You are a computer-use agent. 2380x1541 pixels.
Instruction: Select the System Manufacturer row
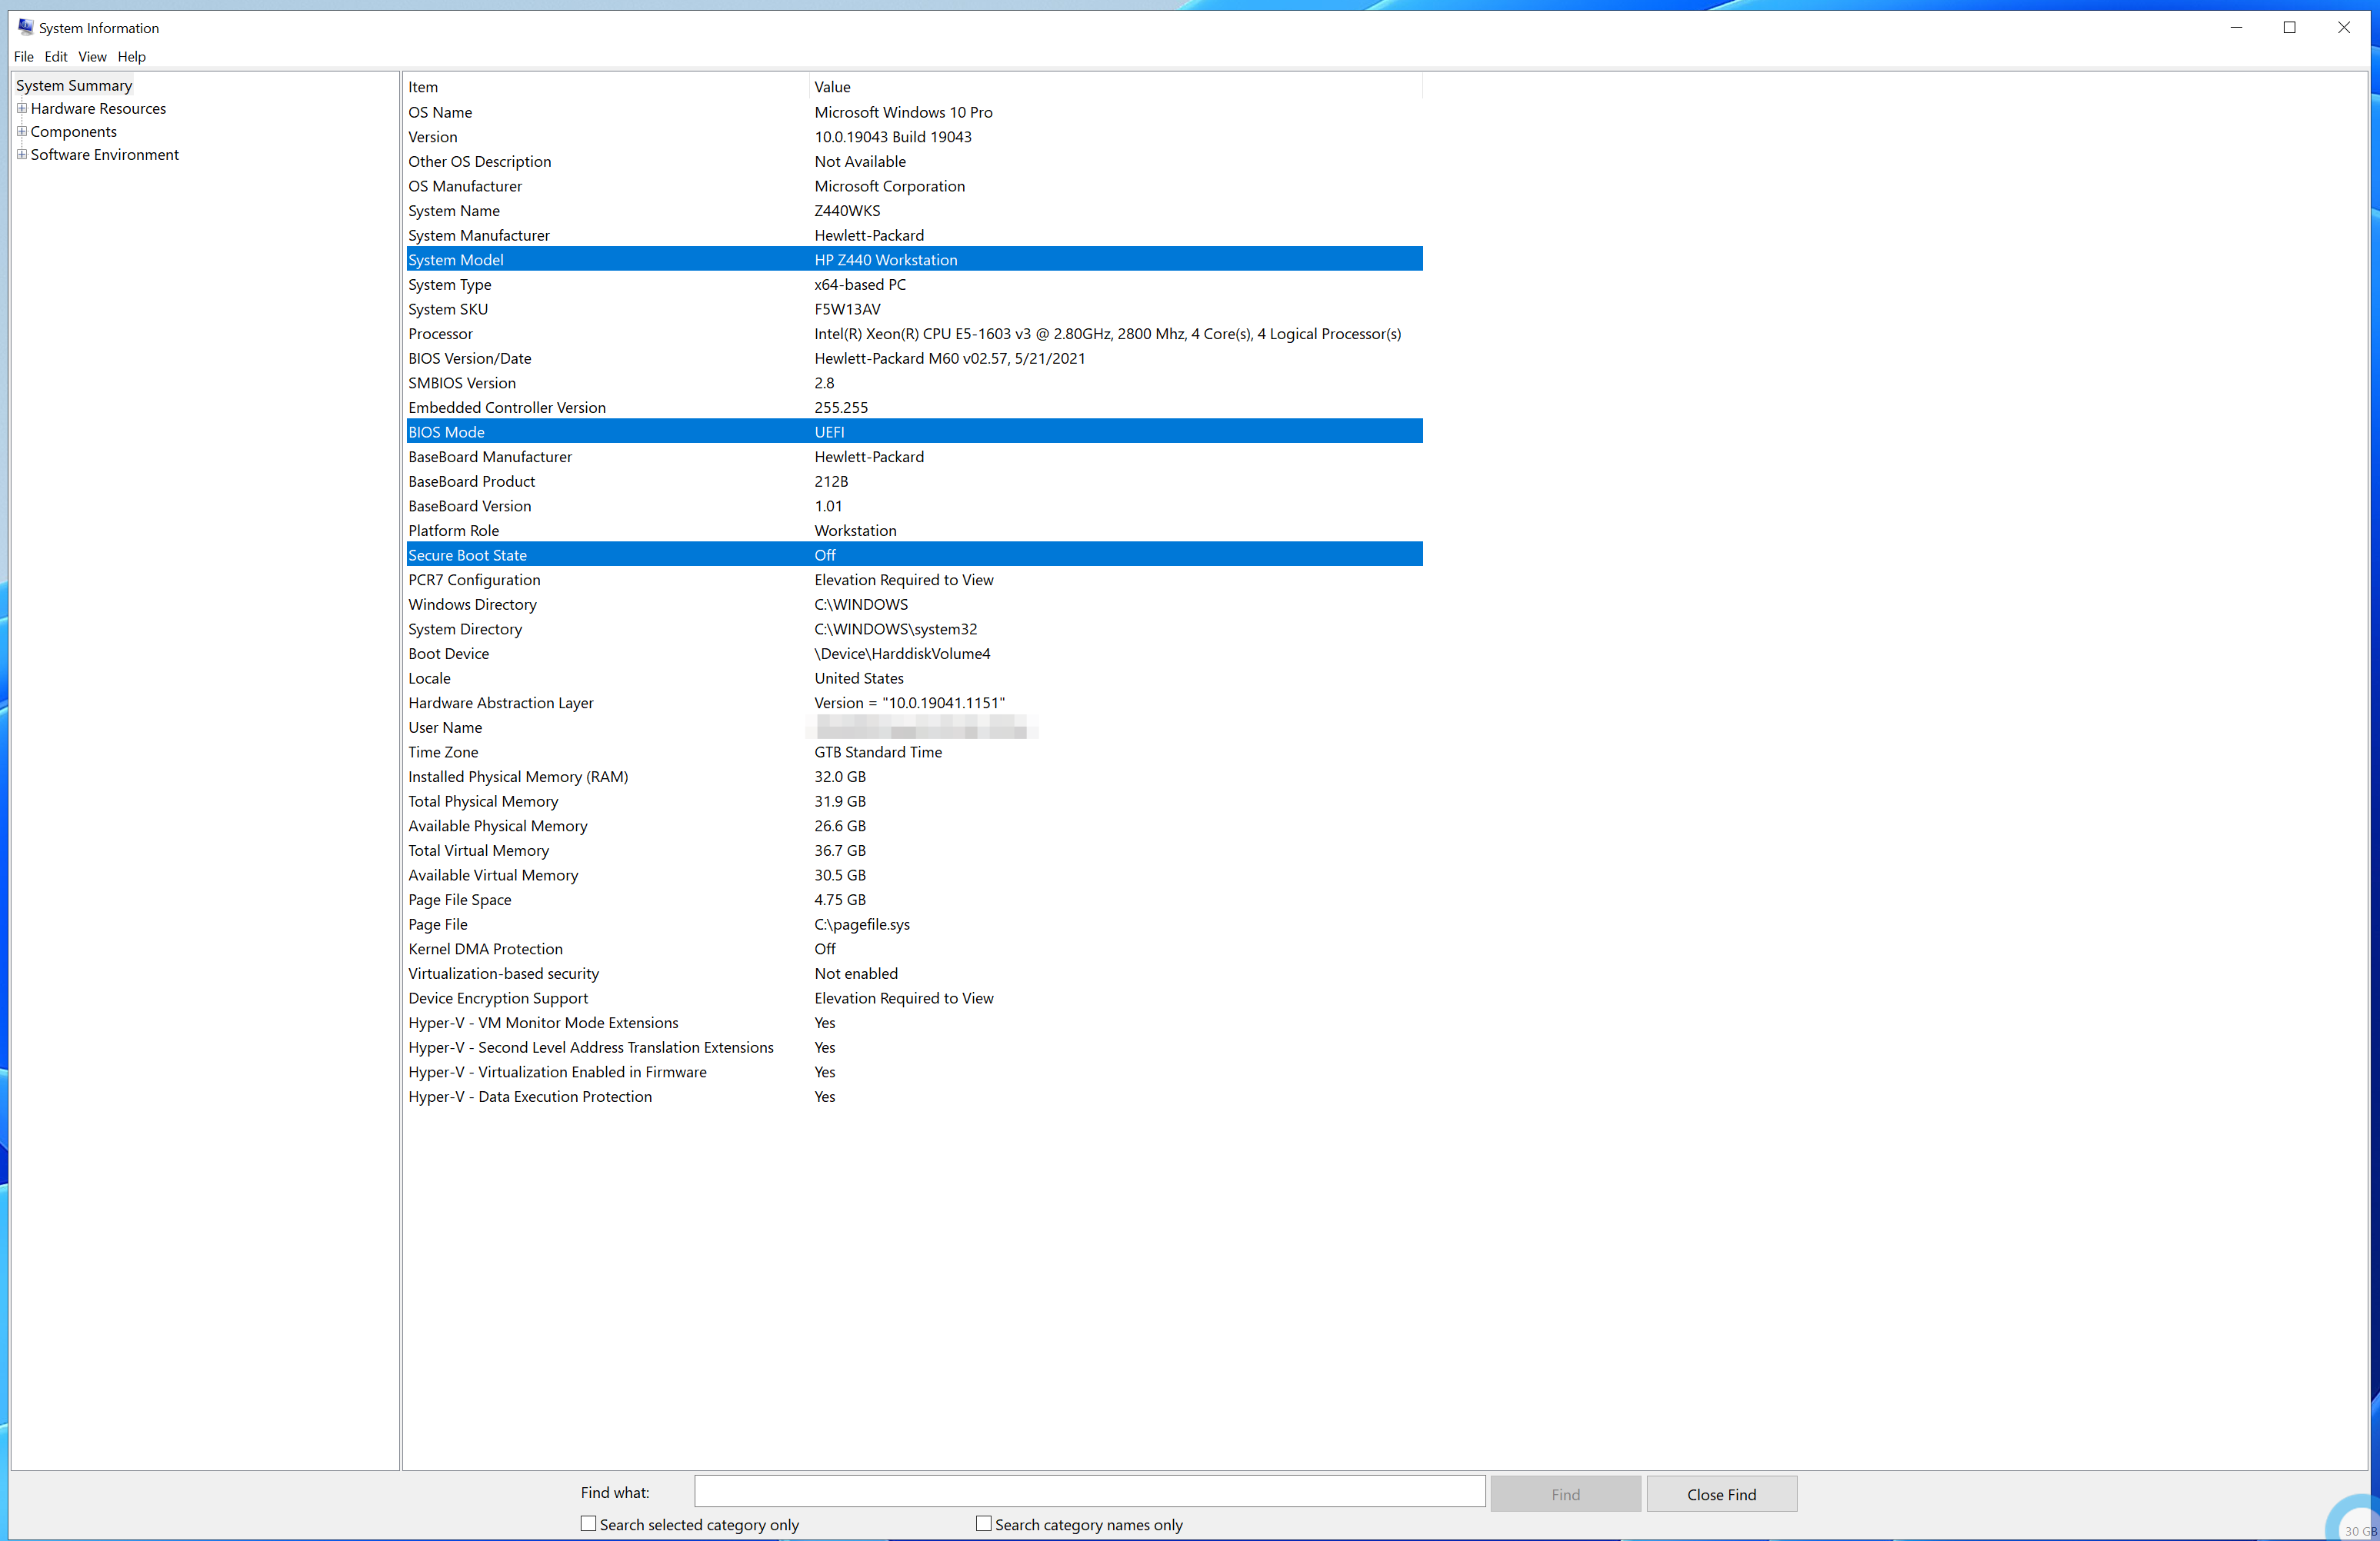click(x=914, y=236)
